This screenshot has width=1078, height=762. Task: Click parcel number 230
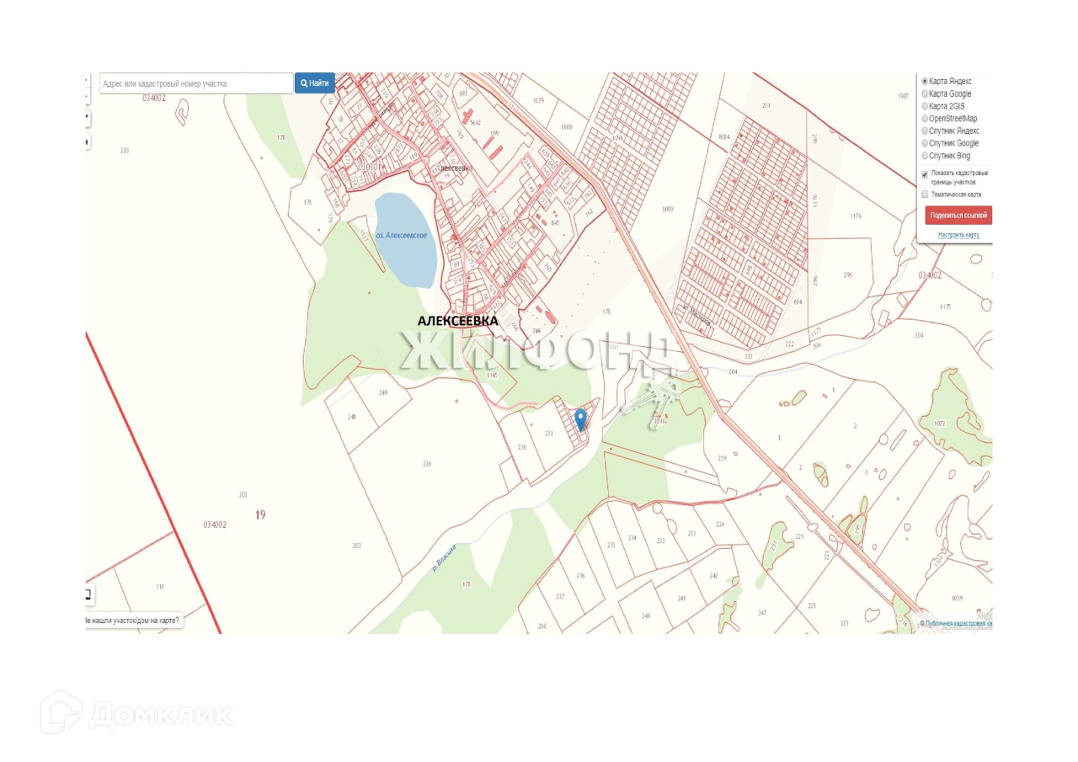pos(522,447)
